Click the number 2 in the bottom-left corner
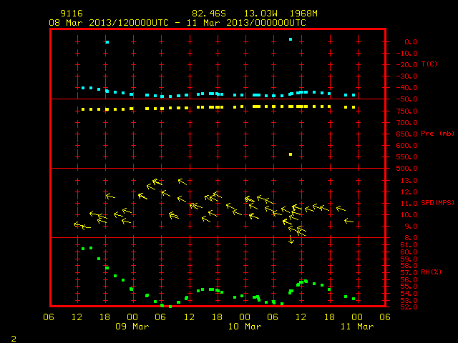This screenshot has width=458, height=343. click(x=14, y=339)
